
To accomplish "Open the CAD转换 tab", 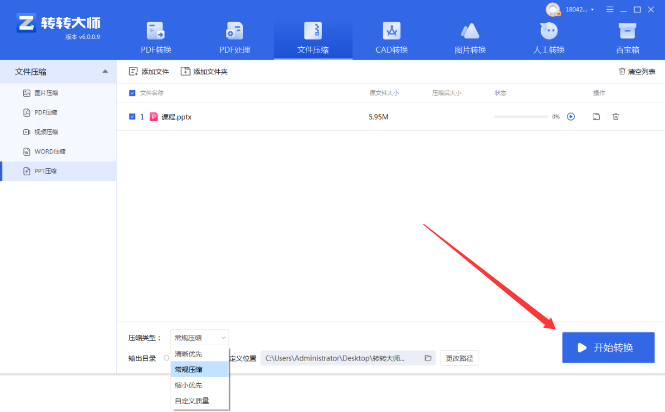I will pos(391,38).
